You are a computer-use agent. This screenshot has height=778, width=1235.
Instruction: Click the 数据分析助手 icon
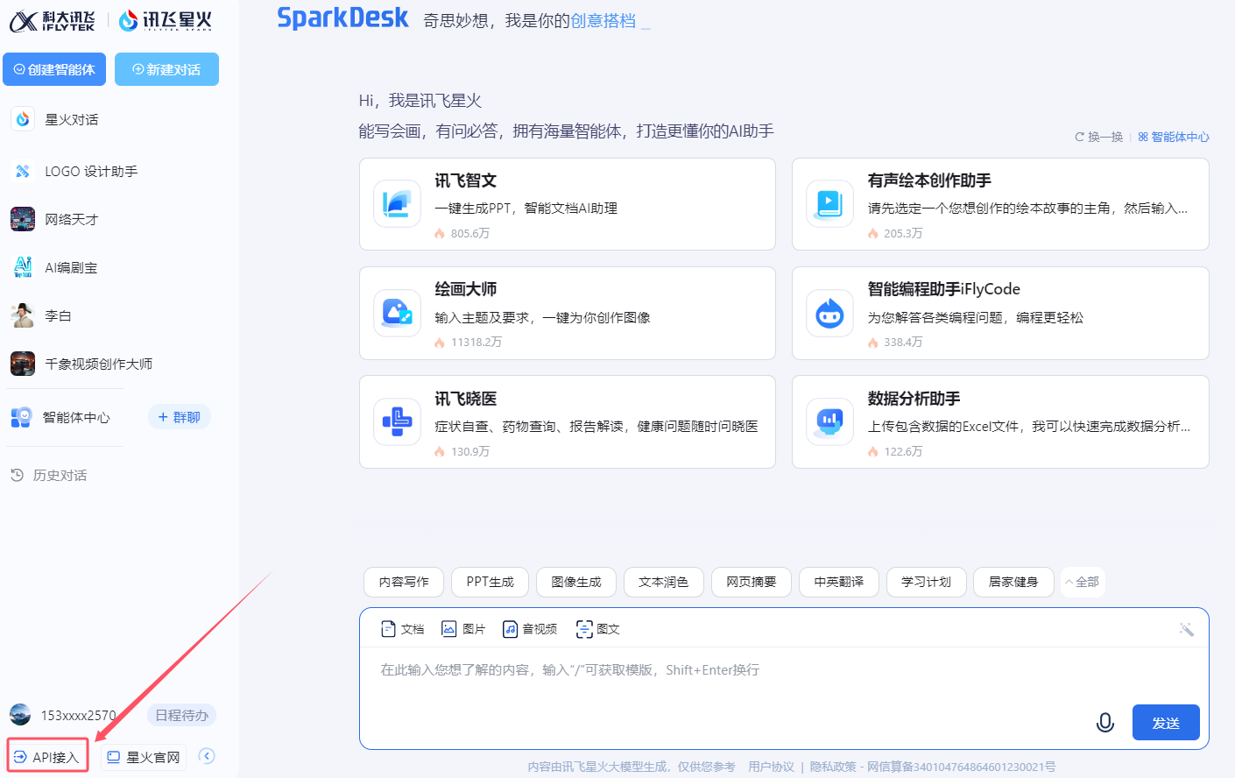[x=829, y=421]
